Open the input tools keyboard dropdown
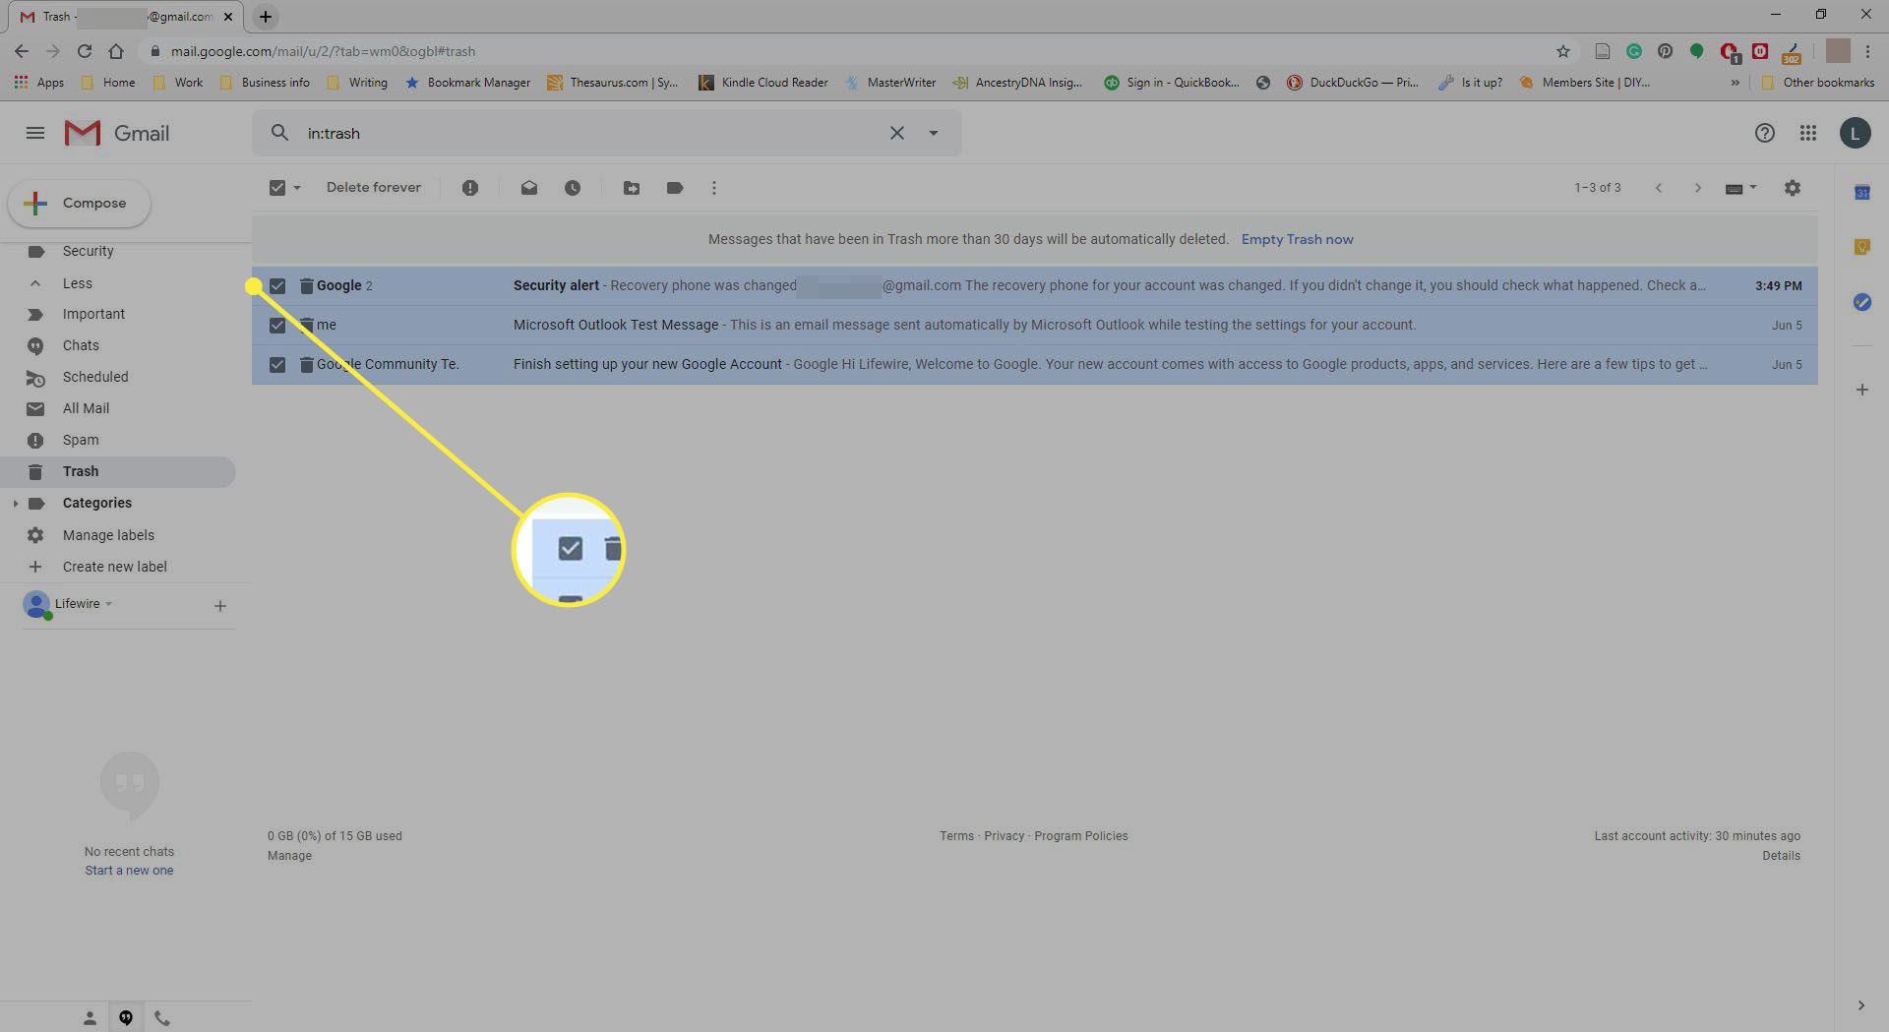Screen dimensions: 1889x1032 point(1740,188)
